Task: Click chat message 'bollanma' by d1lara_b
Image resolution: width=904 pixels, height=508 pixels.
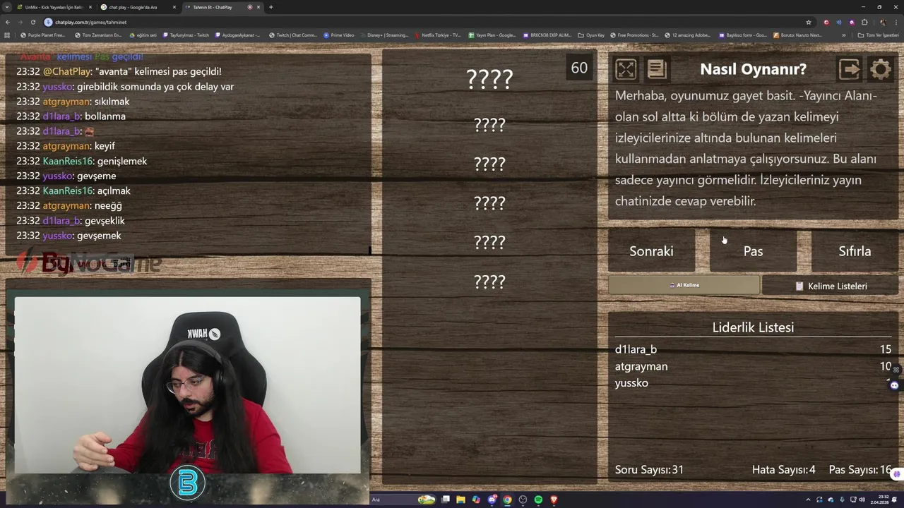Action: [105, 116]
